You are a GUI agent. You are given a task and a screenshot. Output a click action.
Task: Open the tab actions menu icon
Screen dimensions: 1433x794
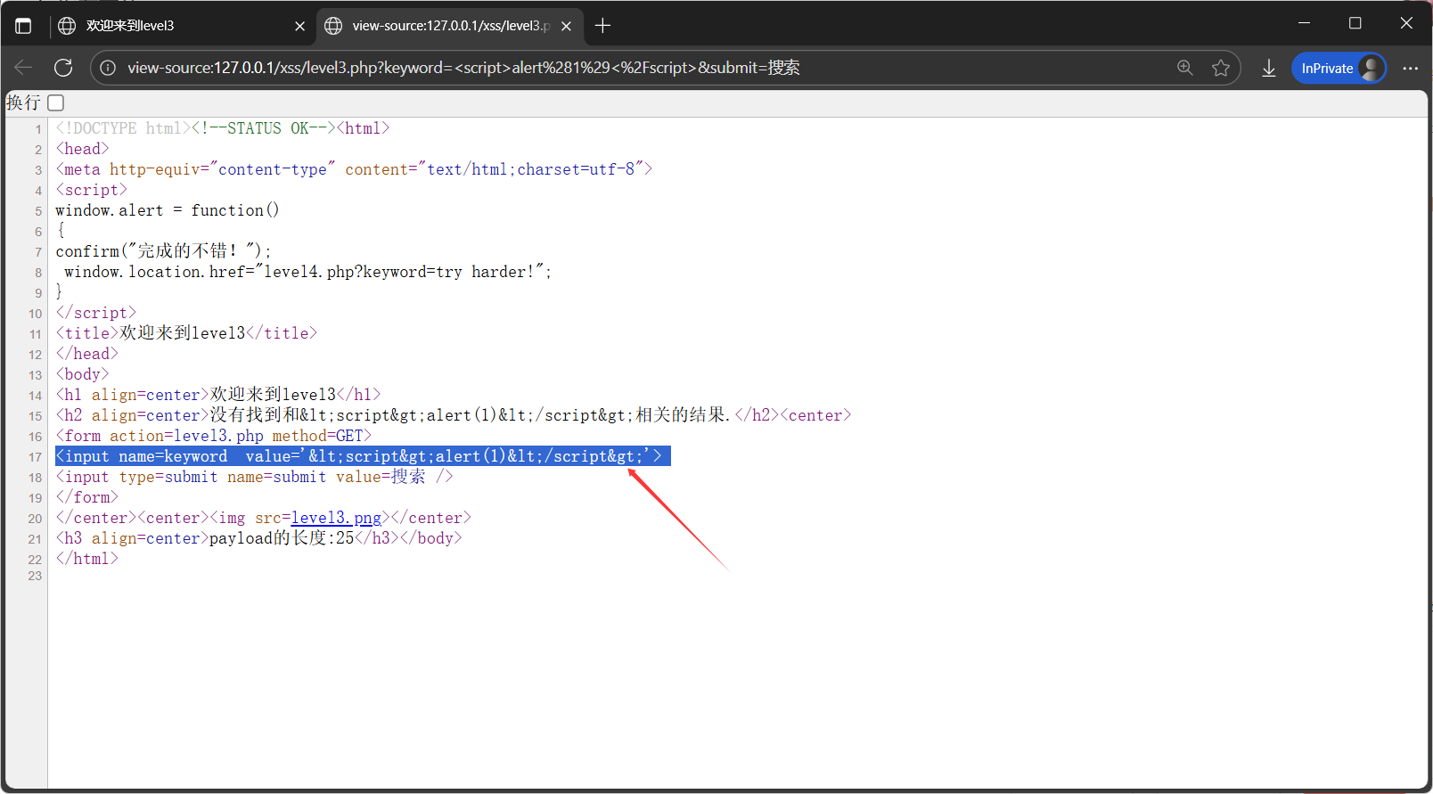point(23,26)
